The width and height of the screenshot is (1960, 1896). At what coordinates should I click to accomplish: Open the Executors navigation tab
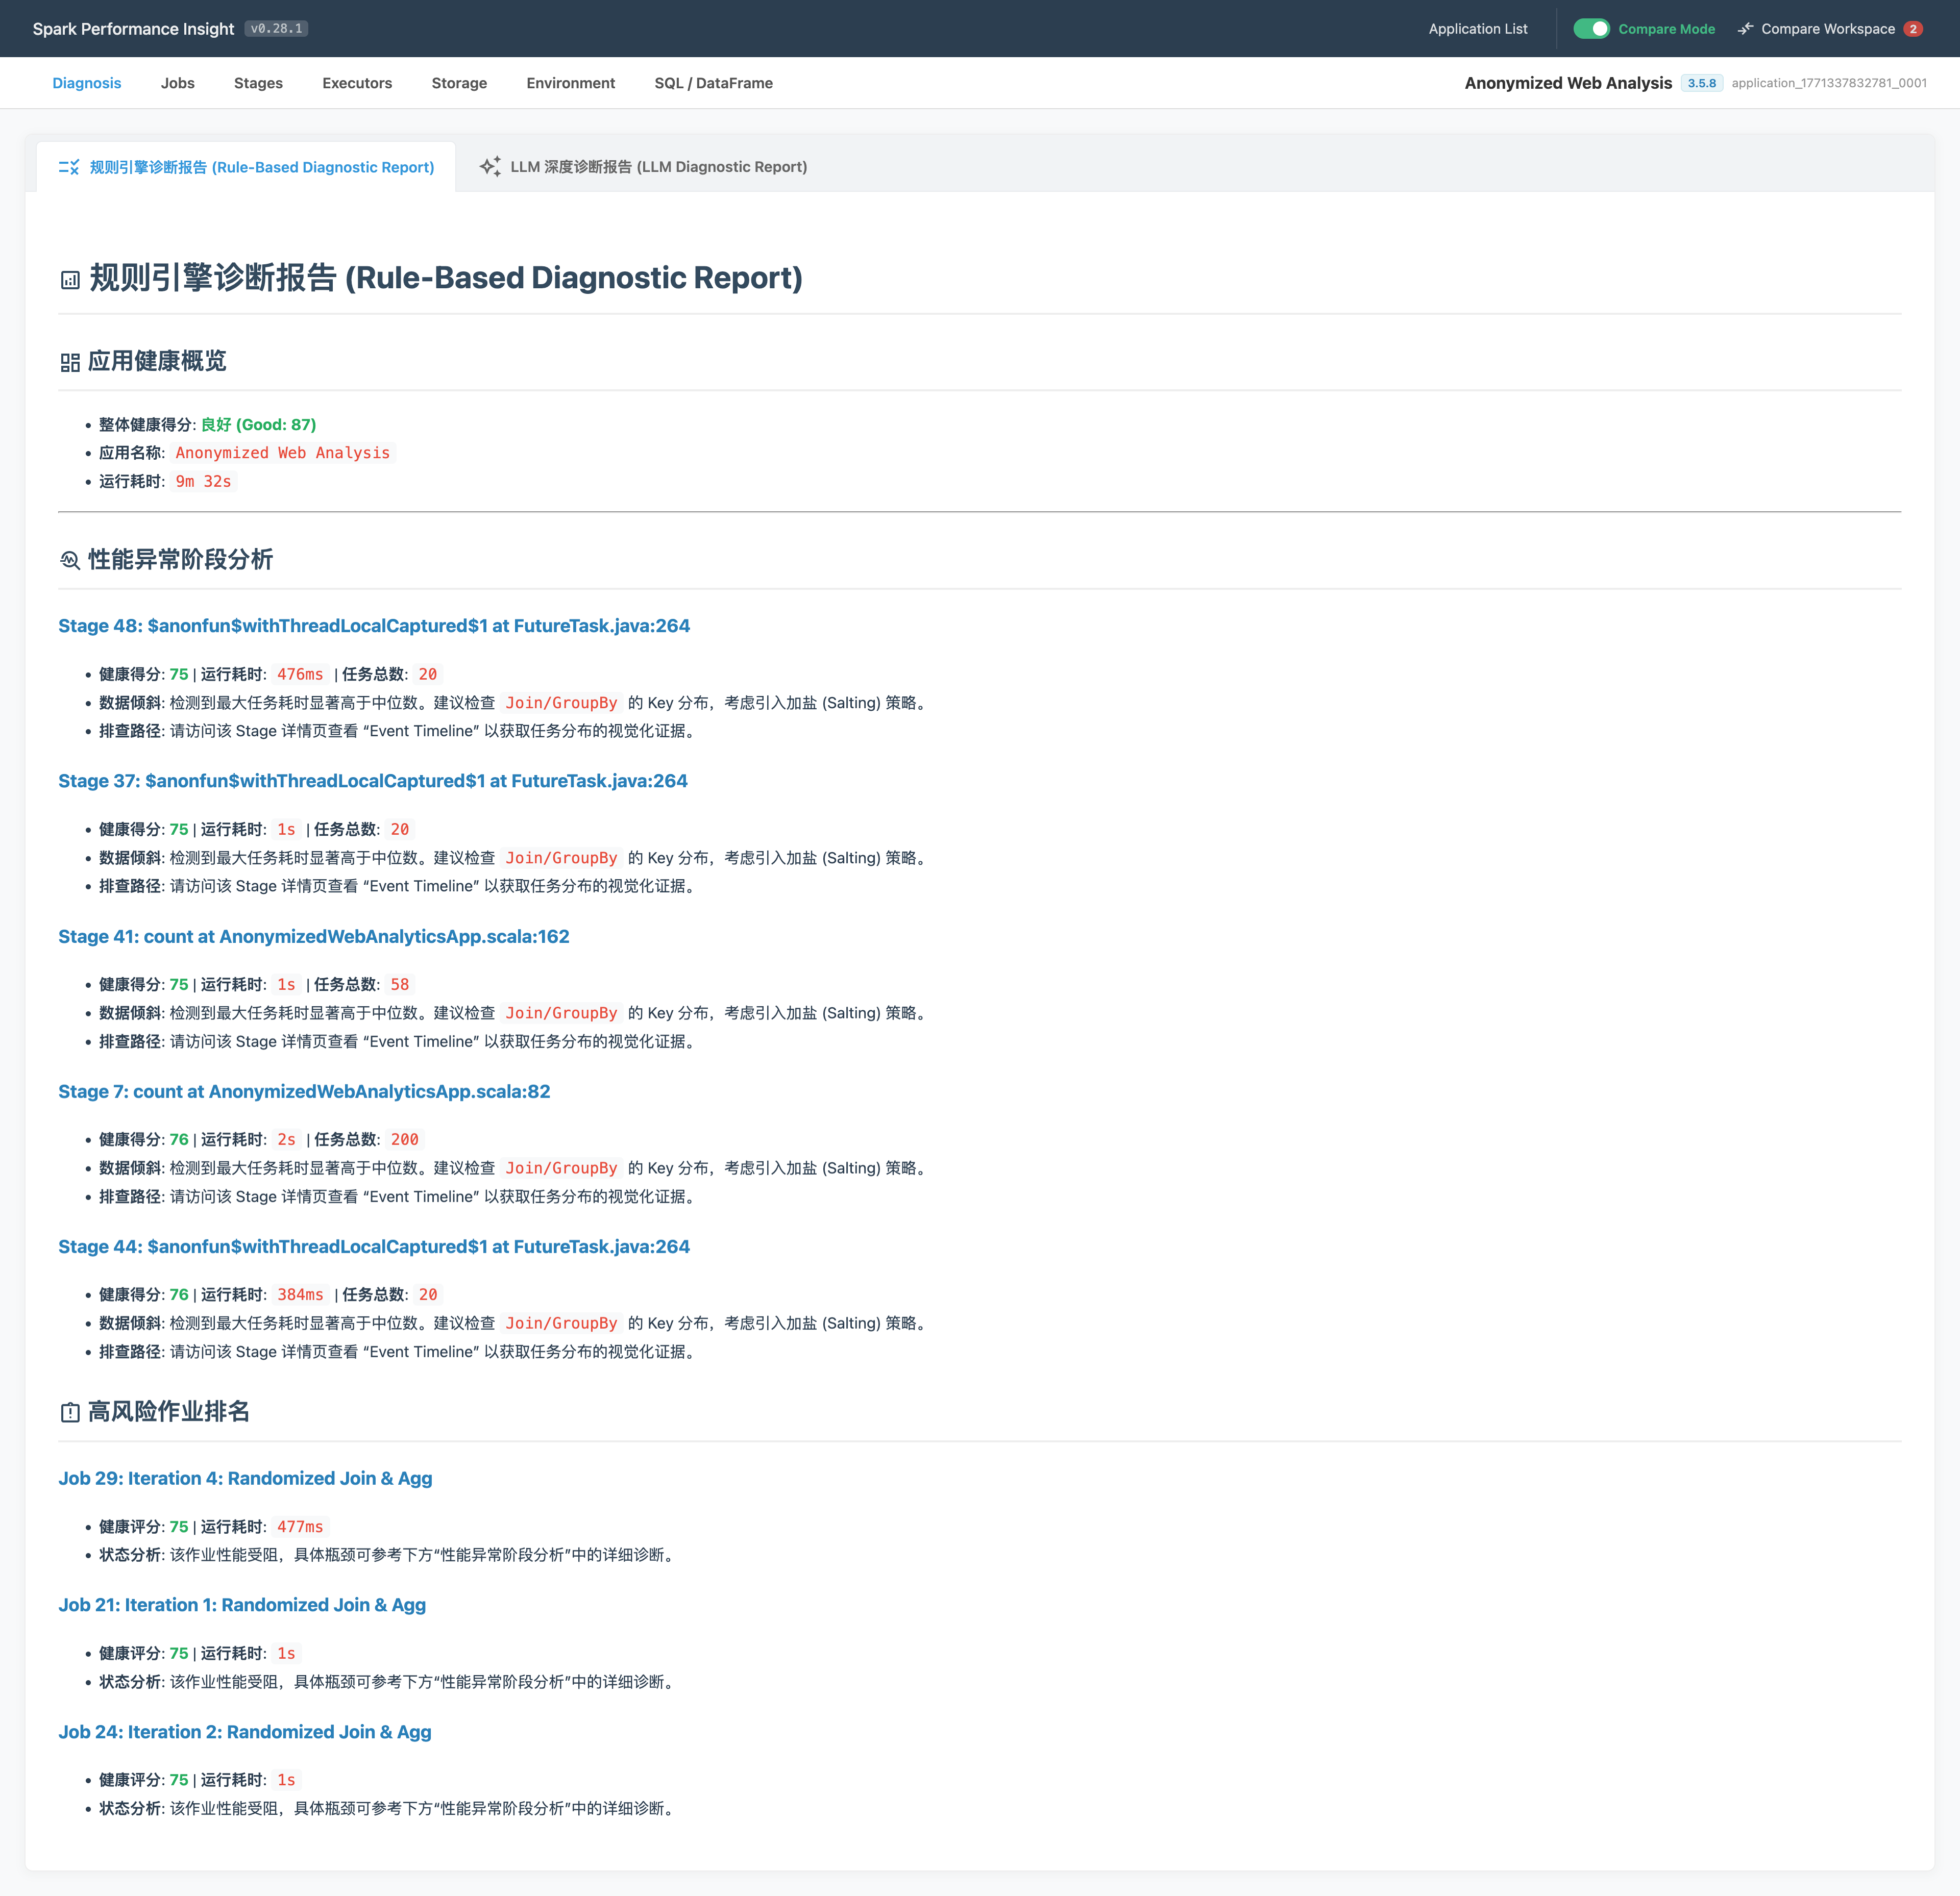(x=357, y=83)
